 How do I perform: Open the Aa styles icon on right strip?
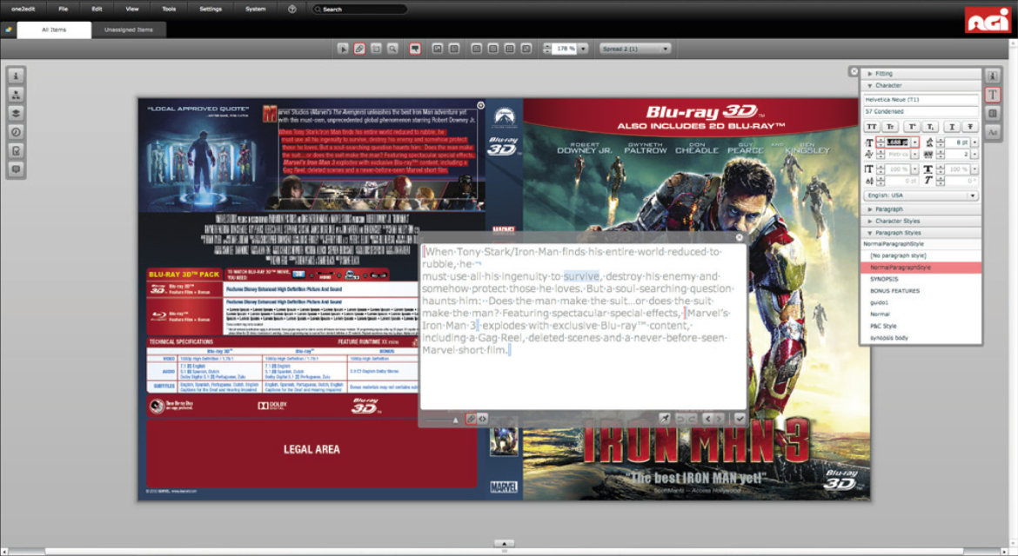993,132
